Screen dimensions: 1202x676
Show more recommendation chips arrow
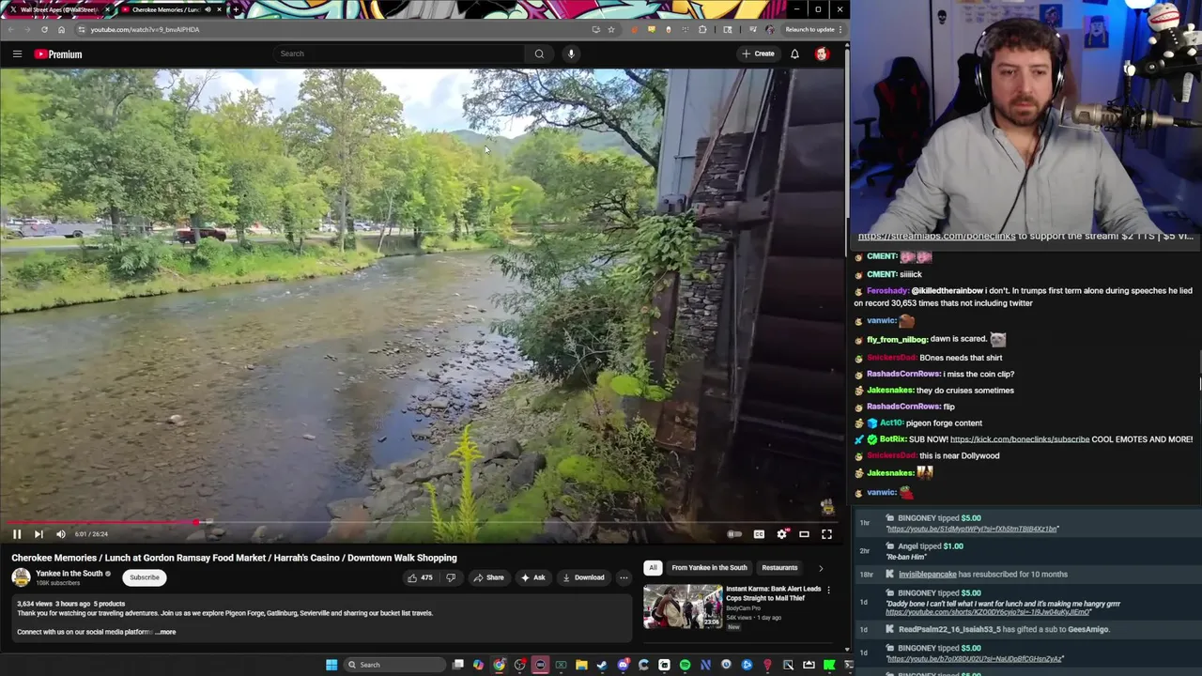click(x=821, y=568)
